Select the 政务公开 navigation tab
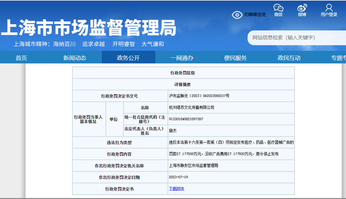346x199 pixels. pos(128,58)
